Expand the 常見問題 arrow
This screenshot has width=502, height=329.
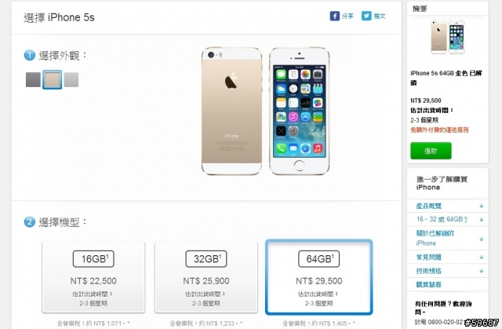tap(481, 258)
